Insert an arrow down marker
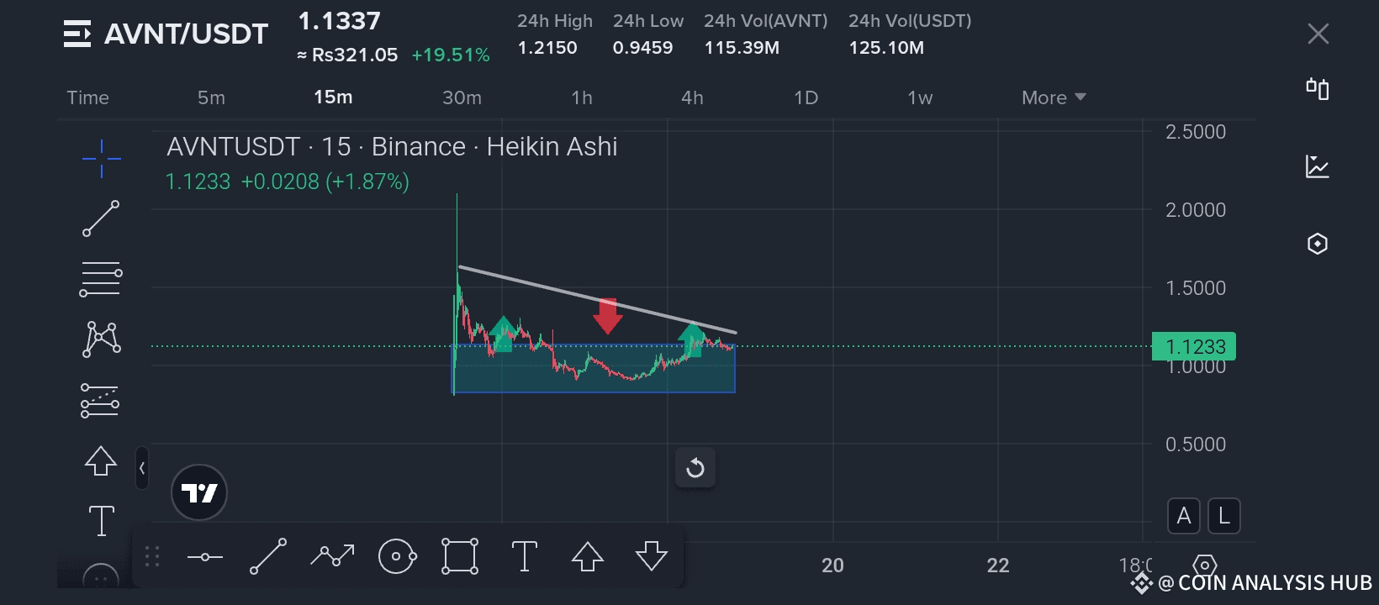The image size is (1379, 605). 652,556
